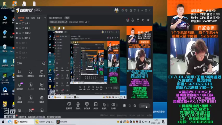Open the 主播任务 tool
222x125 pixels.
coord(42,73)
